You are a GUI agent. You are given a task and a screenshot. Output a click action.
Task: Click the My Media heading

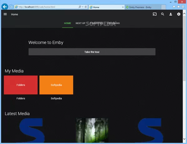click(14, 71)
